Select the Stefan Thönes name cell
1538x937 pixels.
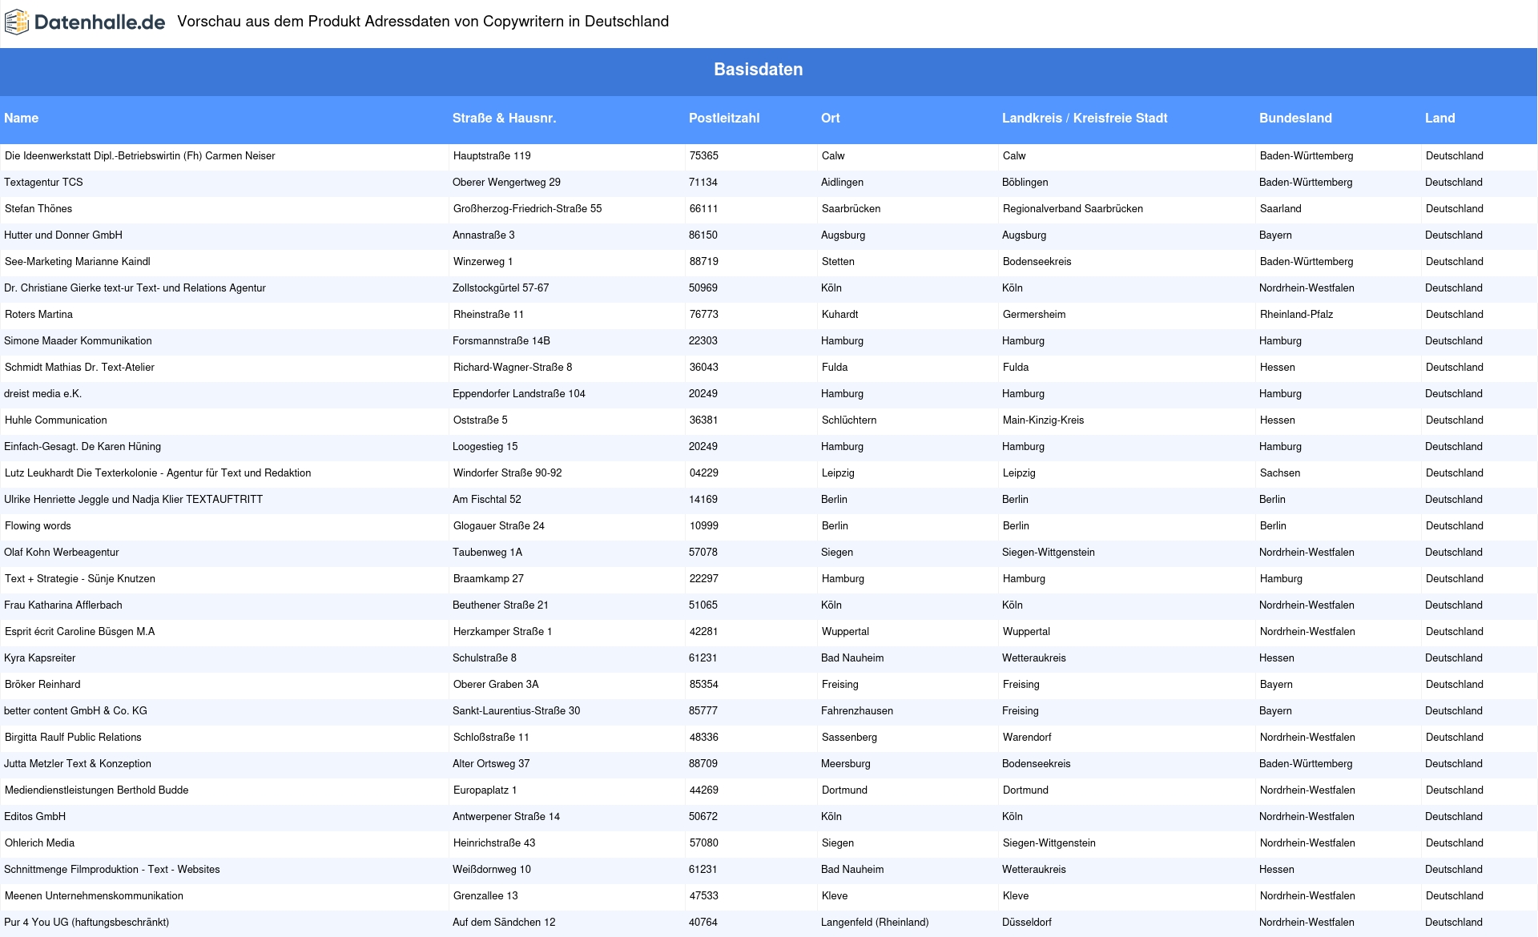coord(38,209)
